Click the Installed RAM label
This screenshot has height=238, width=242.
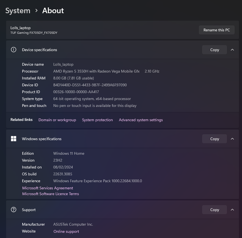(x=34, y=78)
